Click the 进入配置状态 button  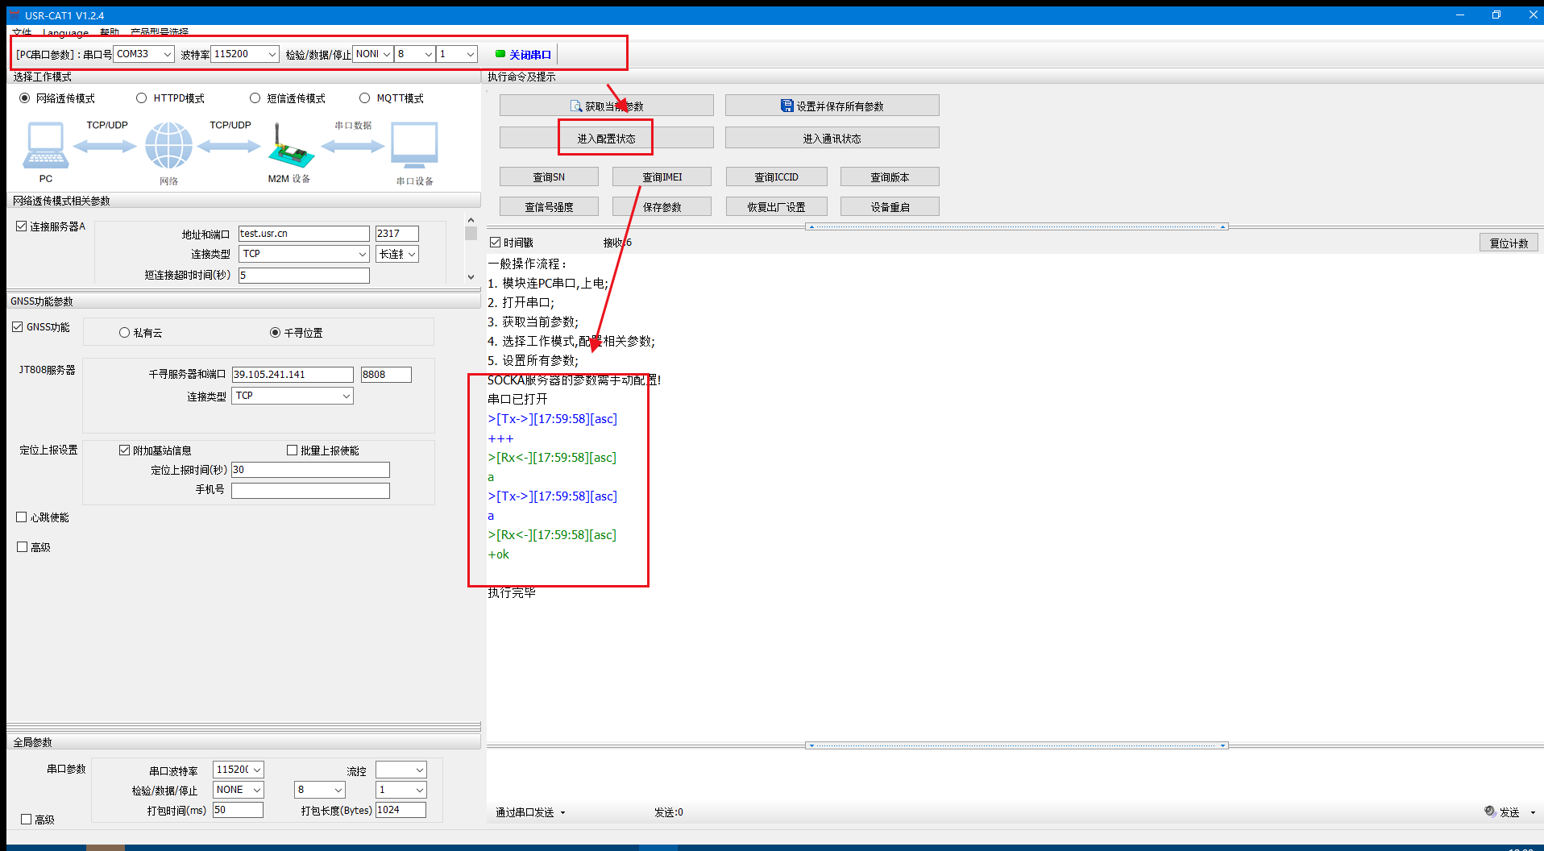[606, 138]
